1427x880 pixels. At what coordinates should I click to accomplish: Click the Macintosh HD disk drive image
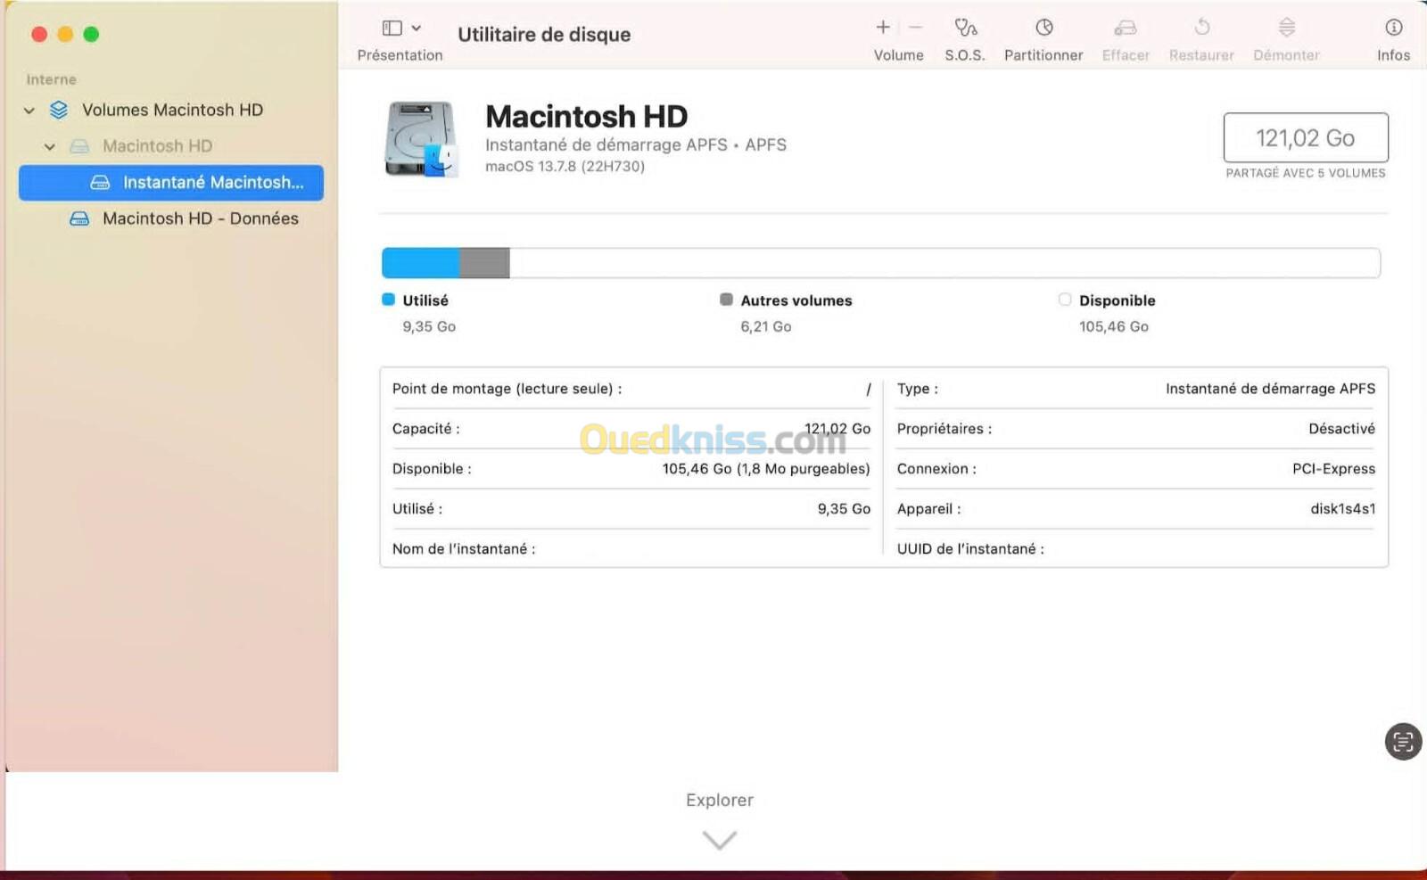click(421, 139)
